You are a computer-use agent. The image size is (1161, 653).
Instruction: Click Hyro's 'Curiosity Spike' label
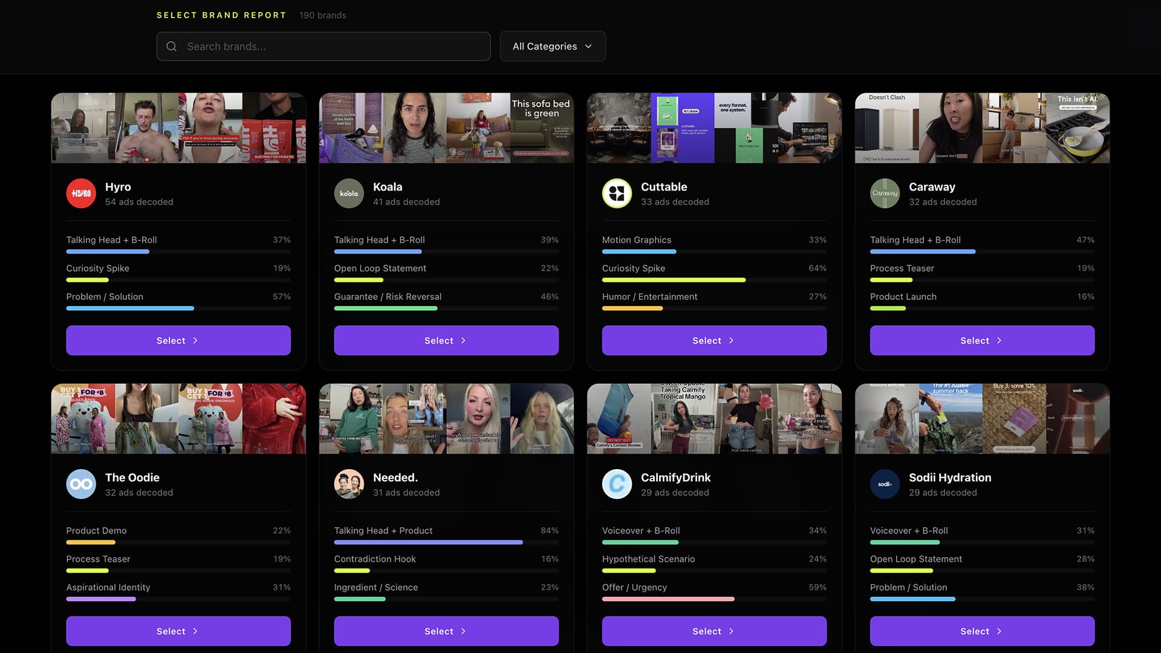tap(97, 268)
